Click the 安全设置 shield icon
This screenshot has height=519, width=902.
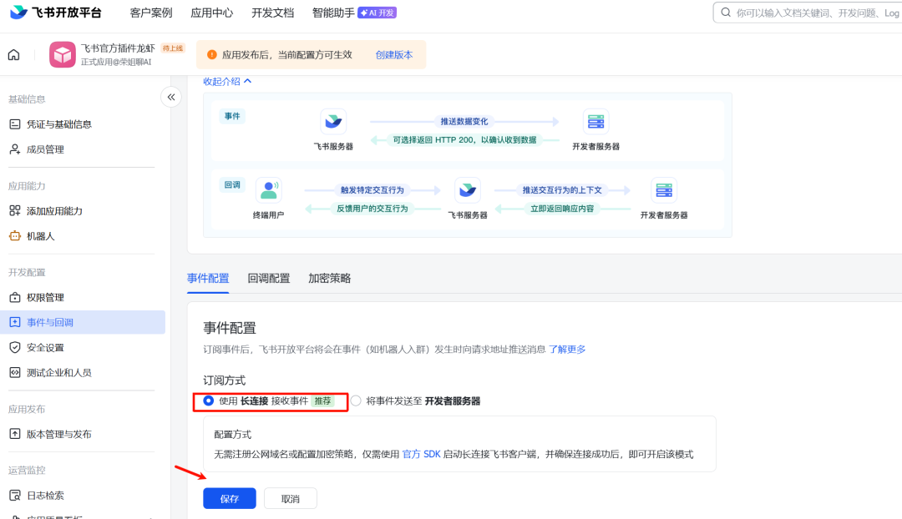[15, 348]
